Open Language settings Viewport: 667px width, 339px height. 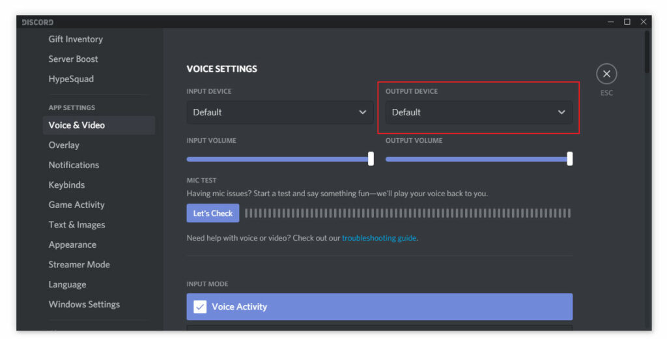point(67,284)
